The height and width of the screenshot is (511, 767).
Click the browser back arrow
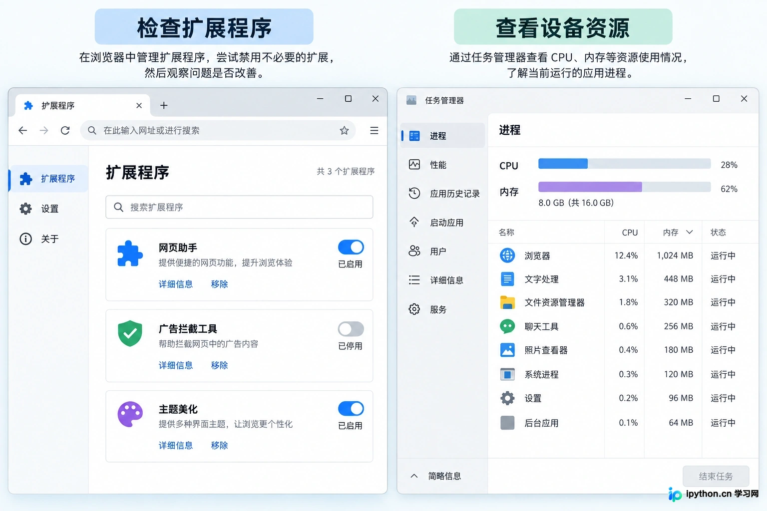coord(23,131)
